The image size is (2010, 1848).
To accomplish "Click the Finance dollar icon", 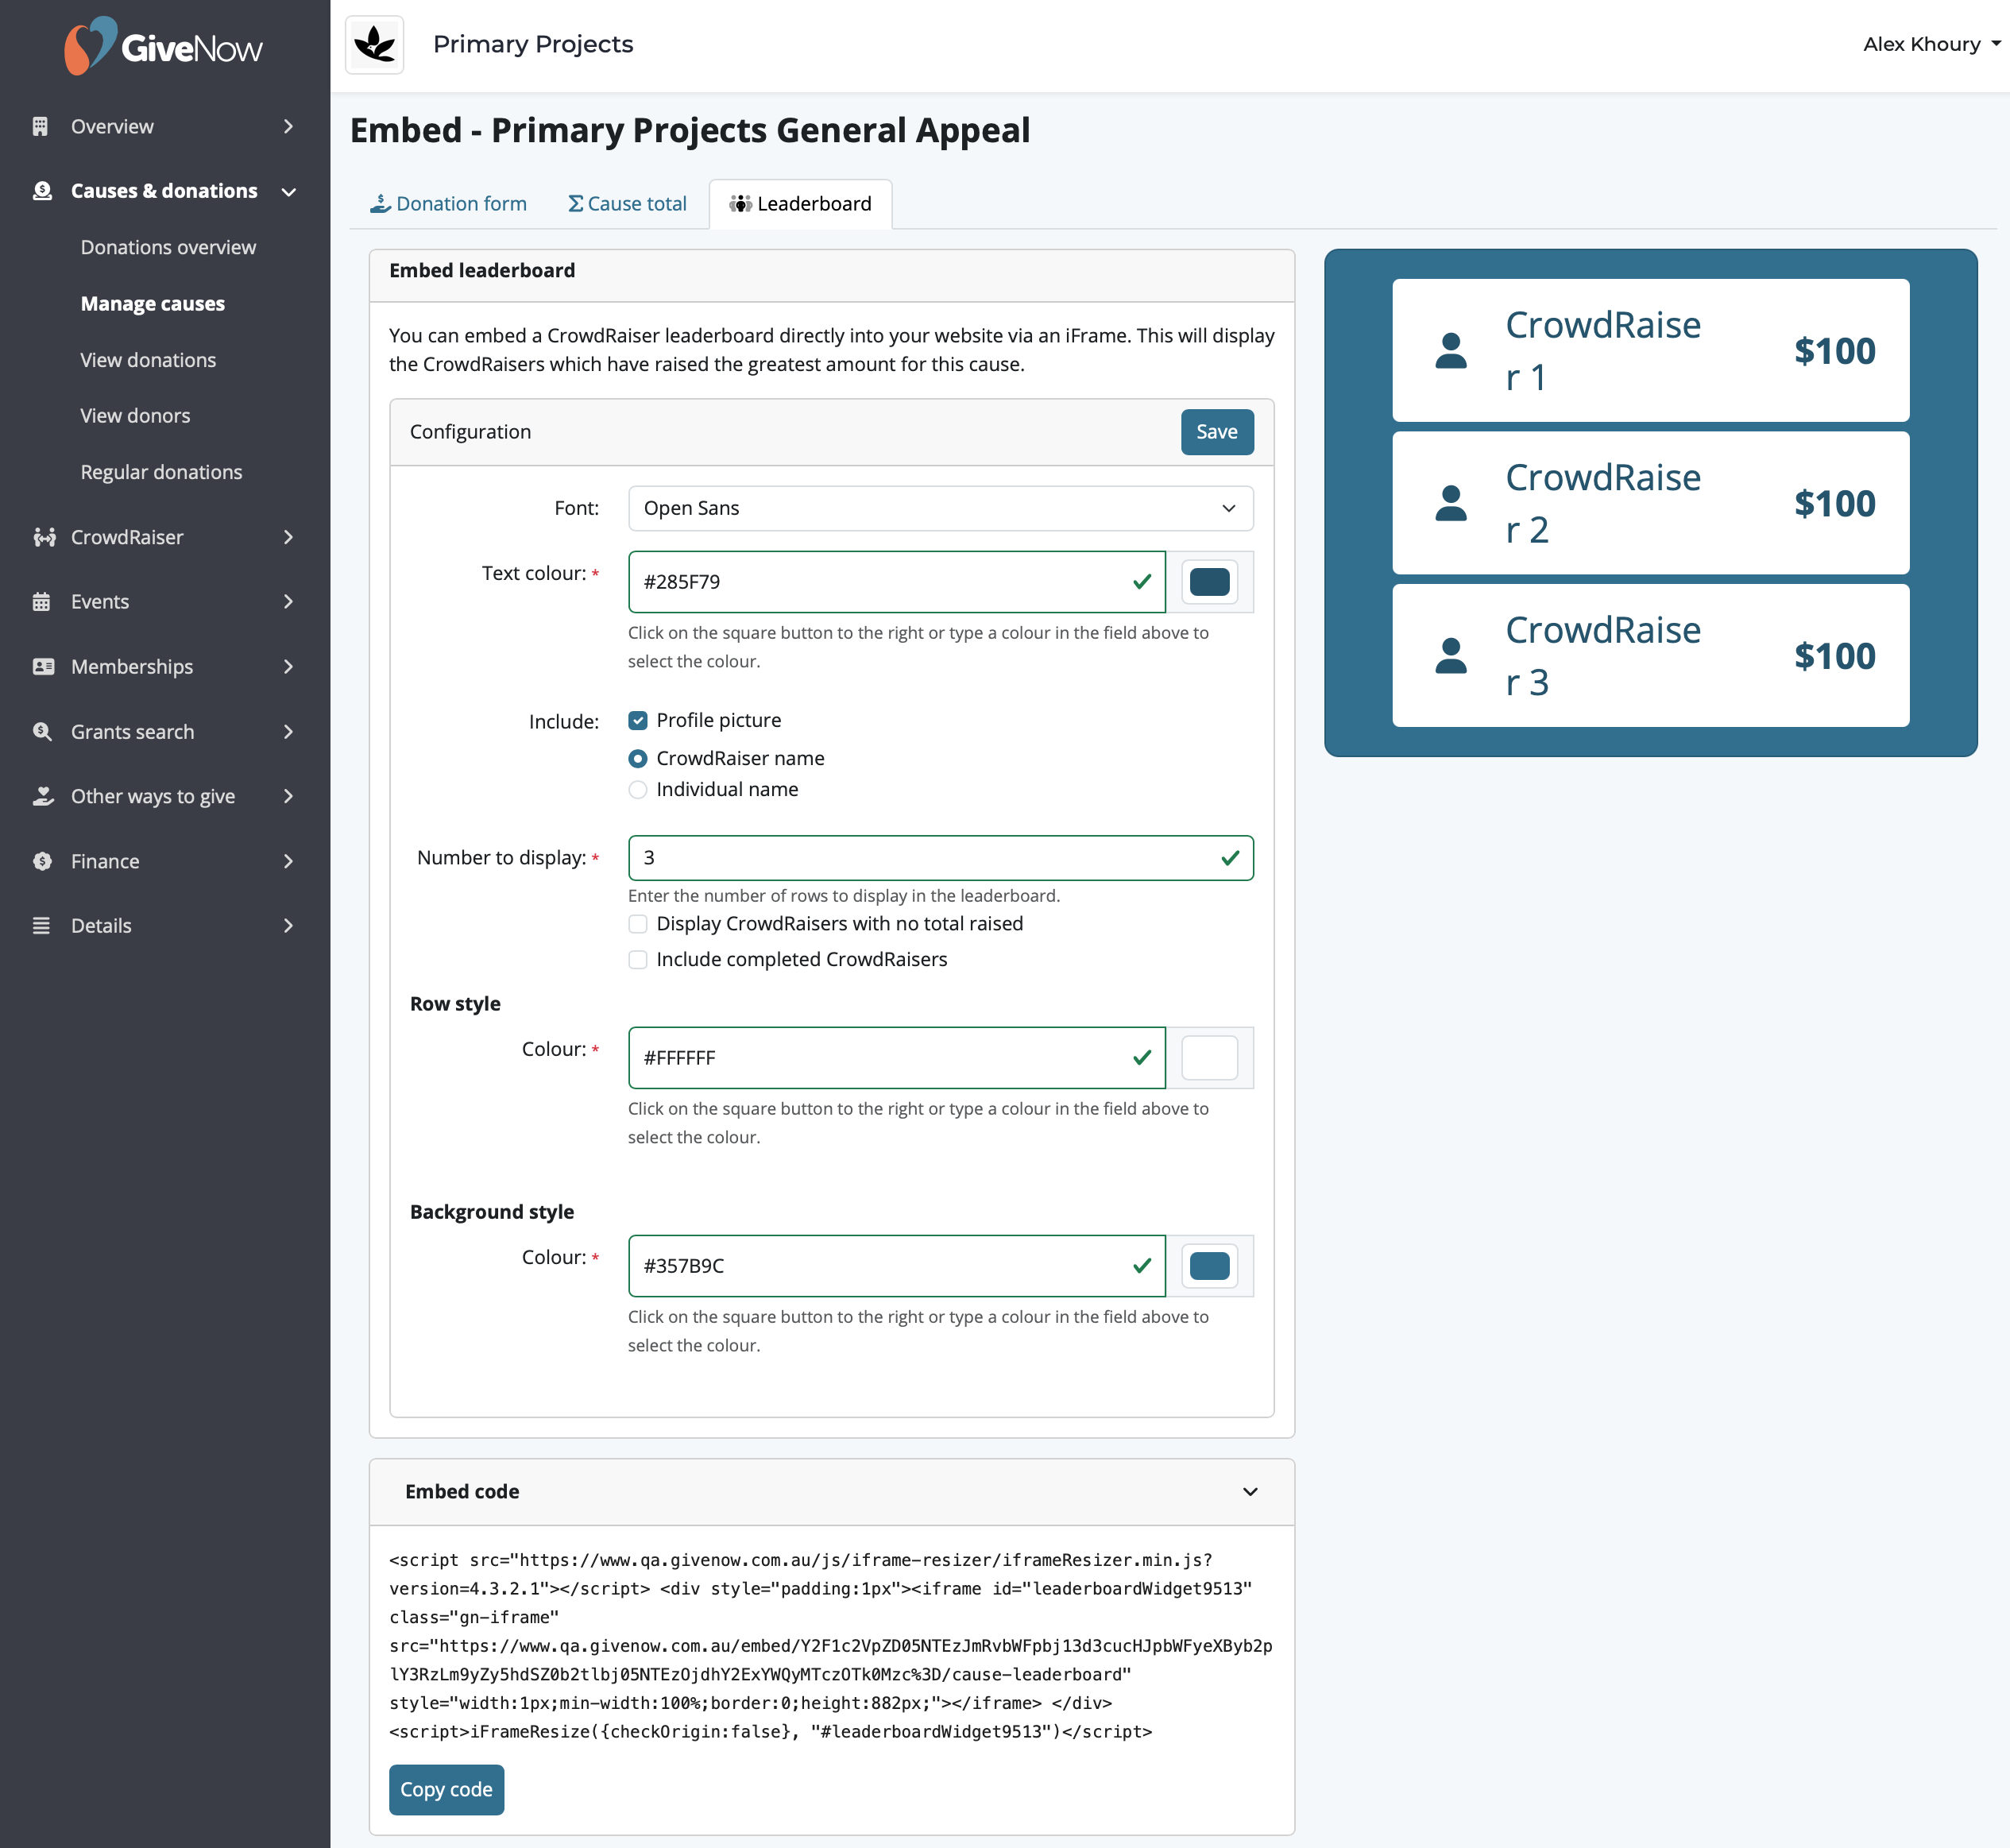I will [42, 862].
